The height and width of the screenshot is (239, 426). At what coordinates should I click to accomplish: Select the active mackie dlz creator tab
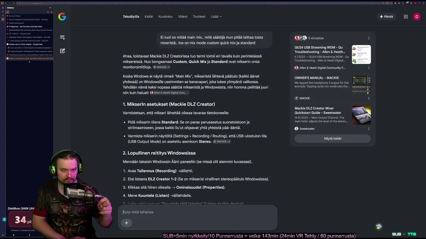[29, 58]
